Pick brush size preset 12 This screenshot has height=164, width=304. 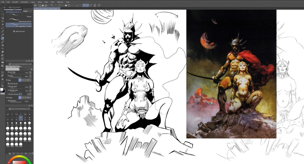pos(8,123)
